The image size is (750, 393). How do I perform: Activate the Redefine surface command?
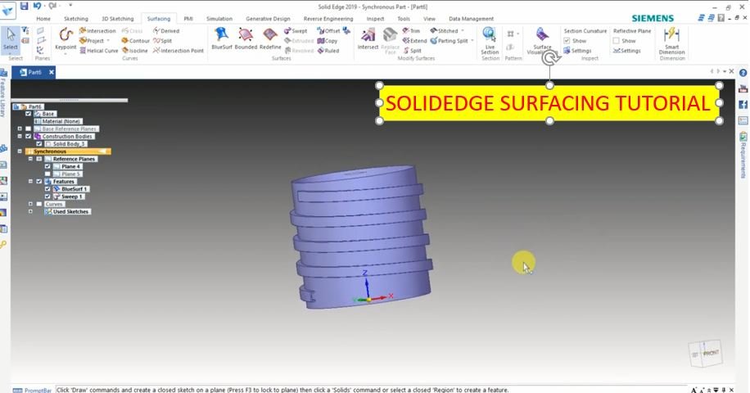[270, 38]
